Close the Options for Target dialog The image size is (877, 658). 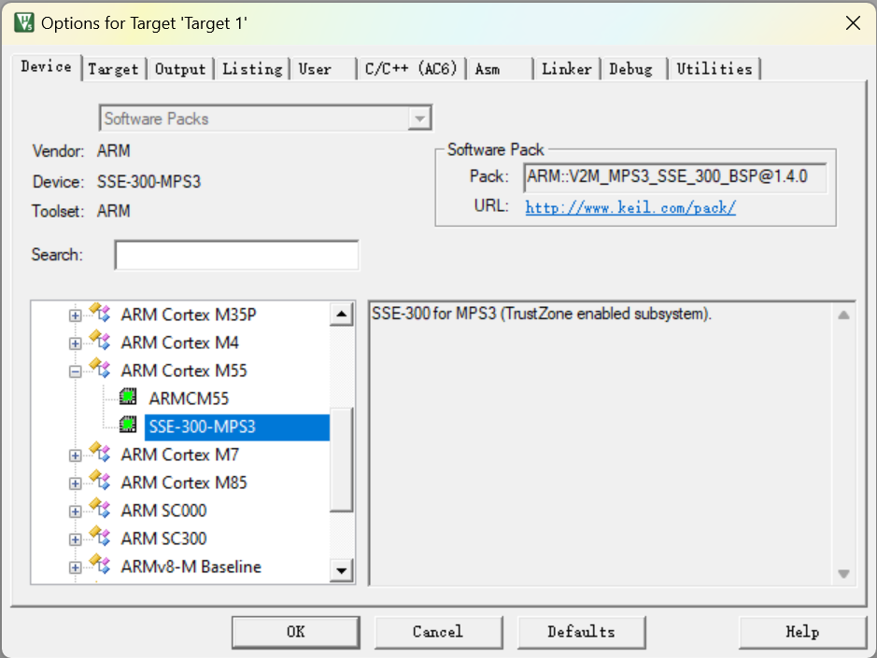click(853, 23)
